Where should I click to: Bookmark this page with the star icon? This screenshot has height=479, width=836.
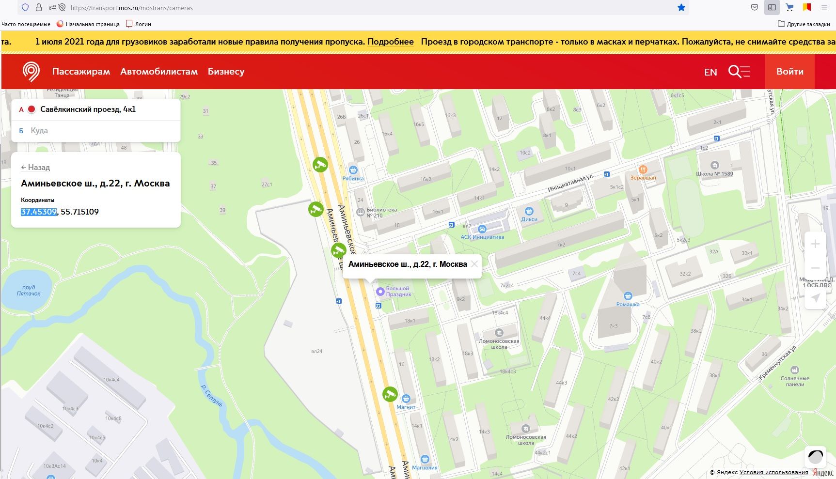coord(681,8)
